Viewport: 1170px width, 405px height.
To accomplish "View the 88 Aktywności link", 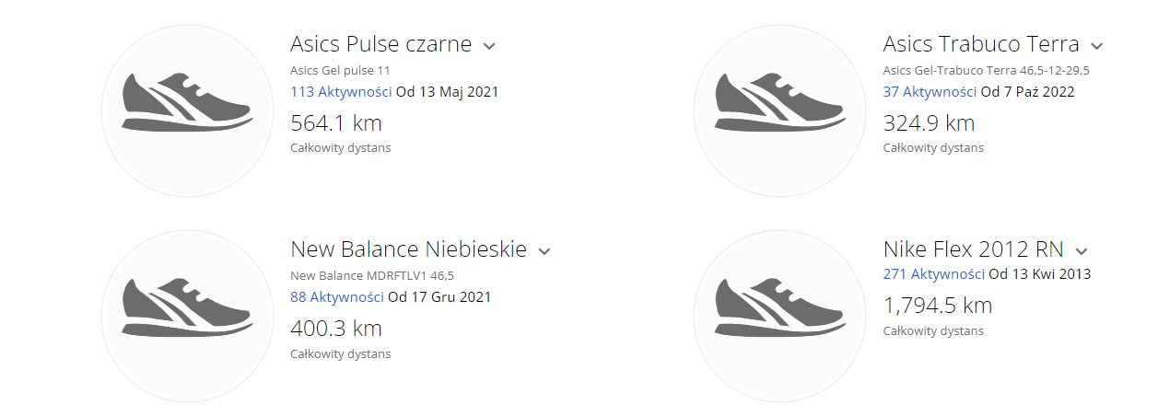I will tap(337, 297).
